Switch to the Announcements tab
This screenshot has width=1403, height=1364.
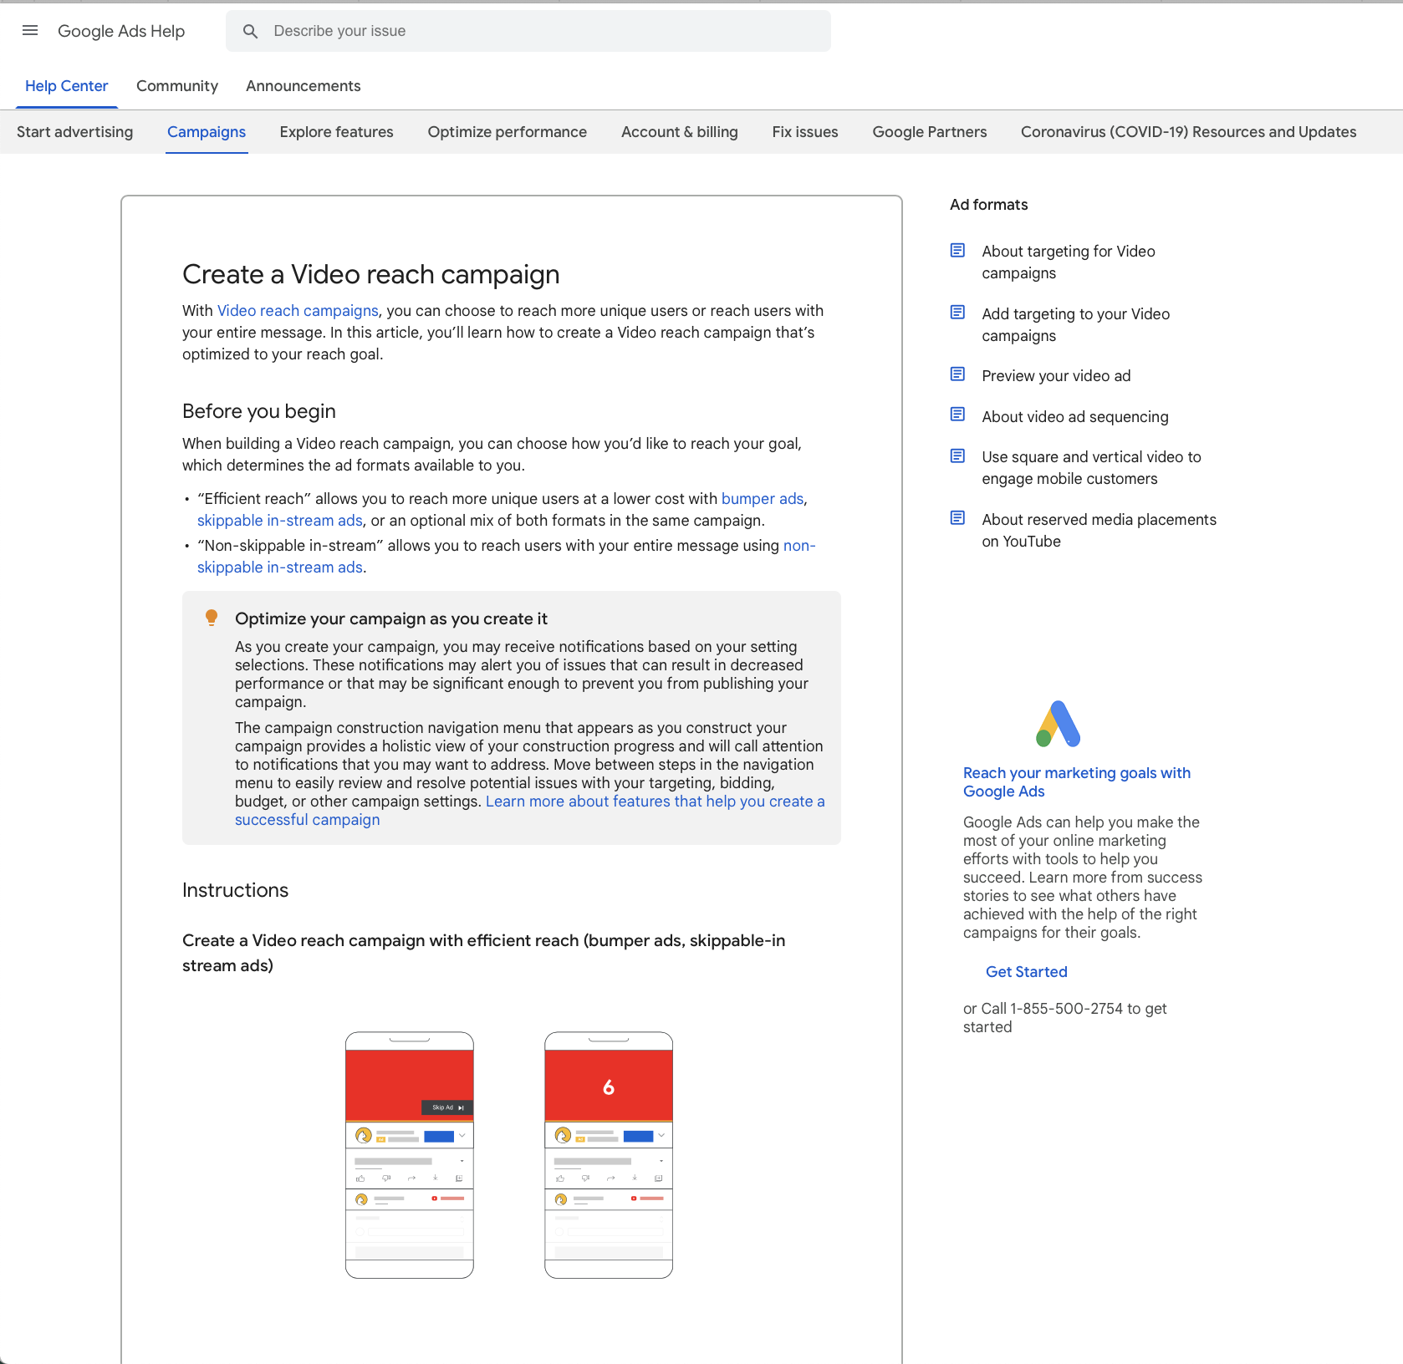click(x=304, y=86)
